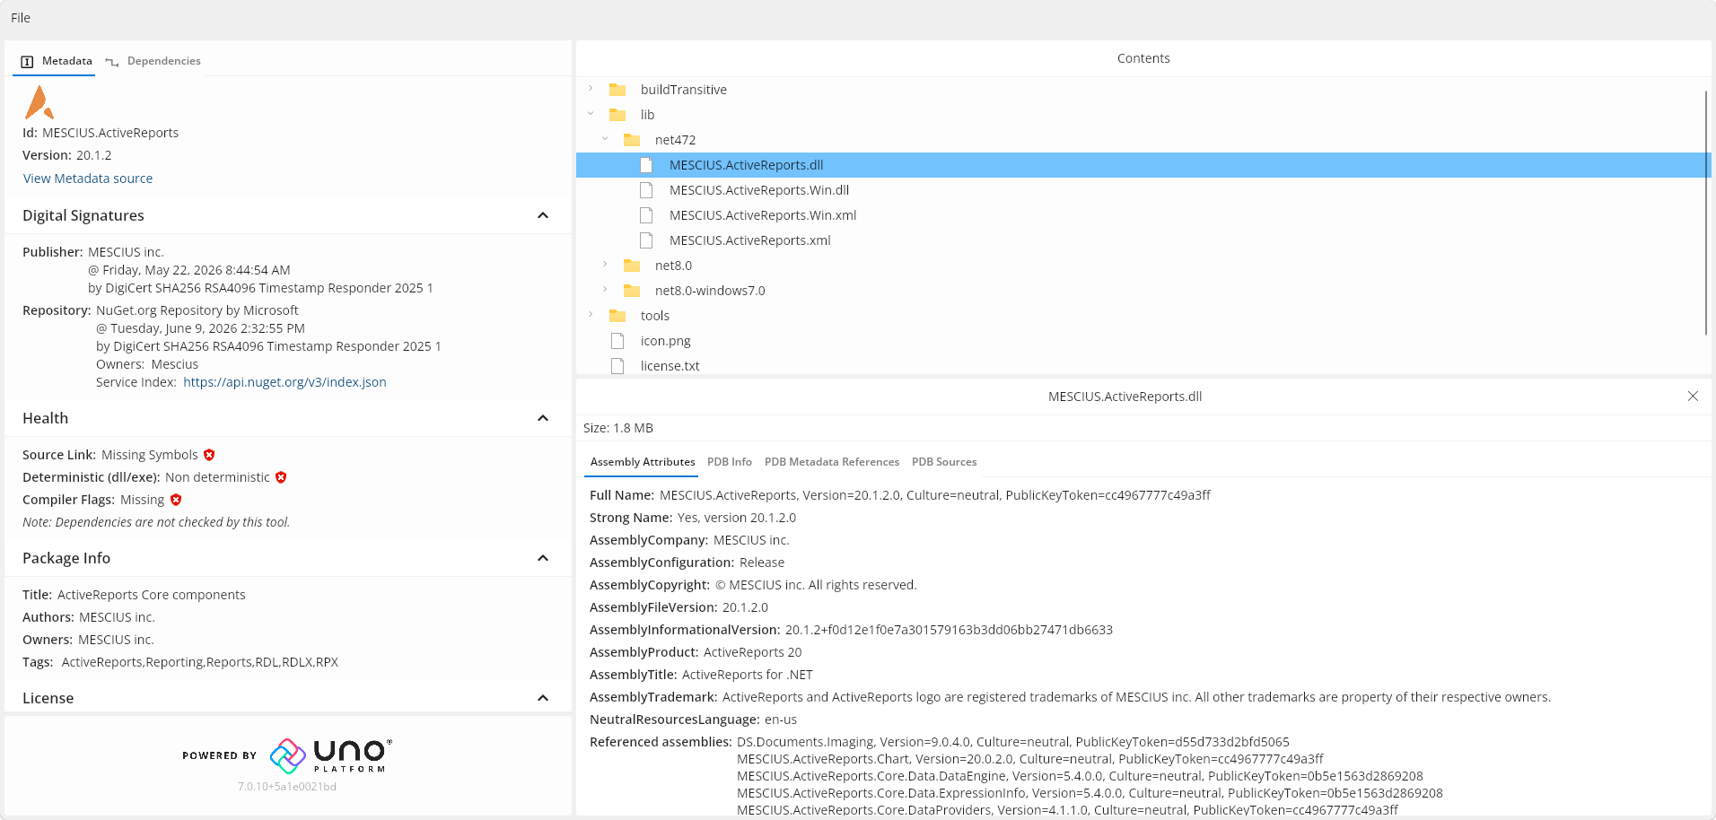Collapse the lib folder chevron
1716x820 pixels.
tap(591, 114)
